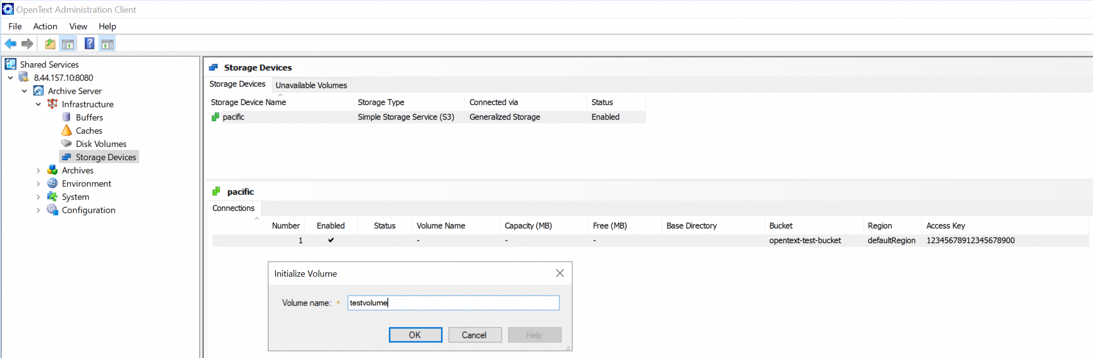Select the Connections tab

click(234, 208)
